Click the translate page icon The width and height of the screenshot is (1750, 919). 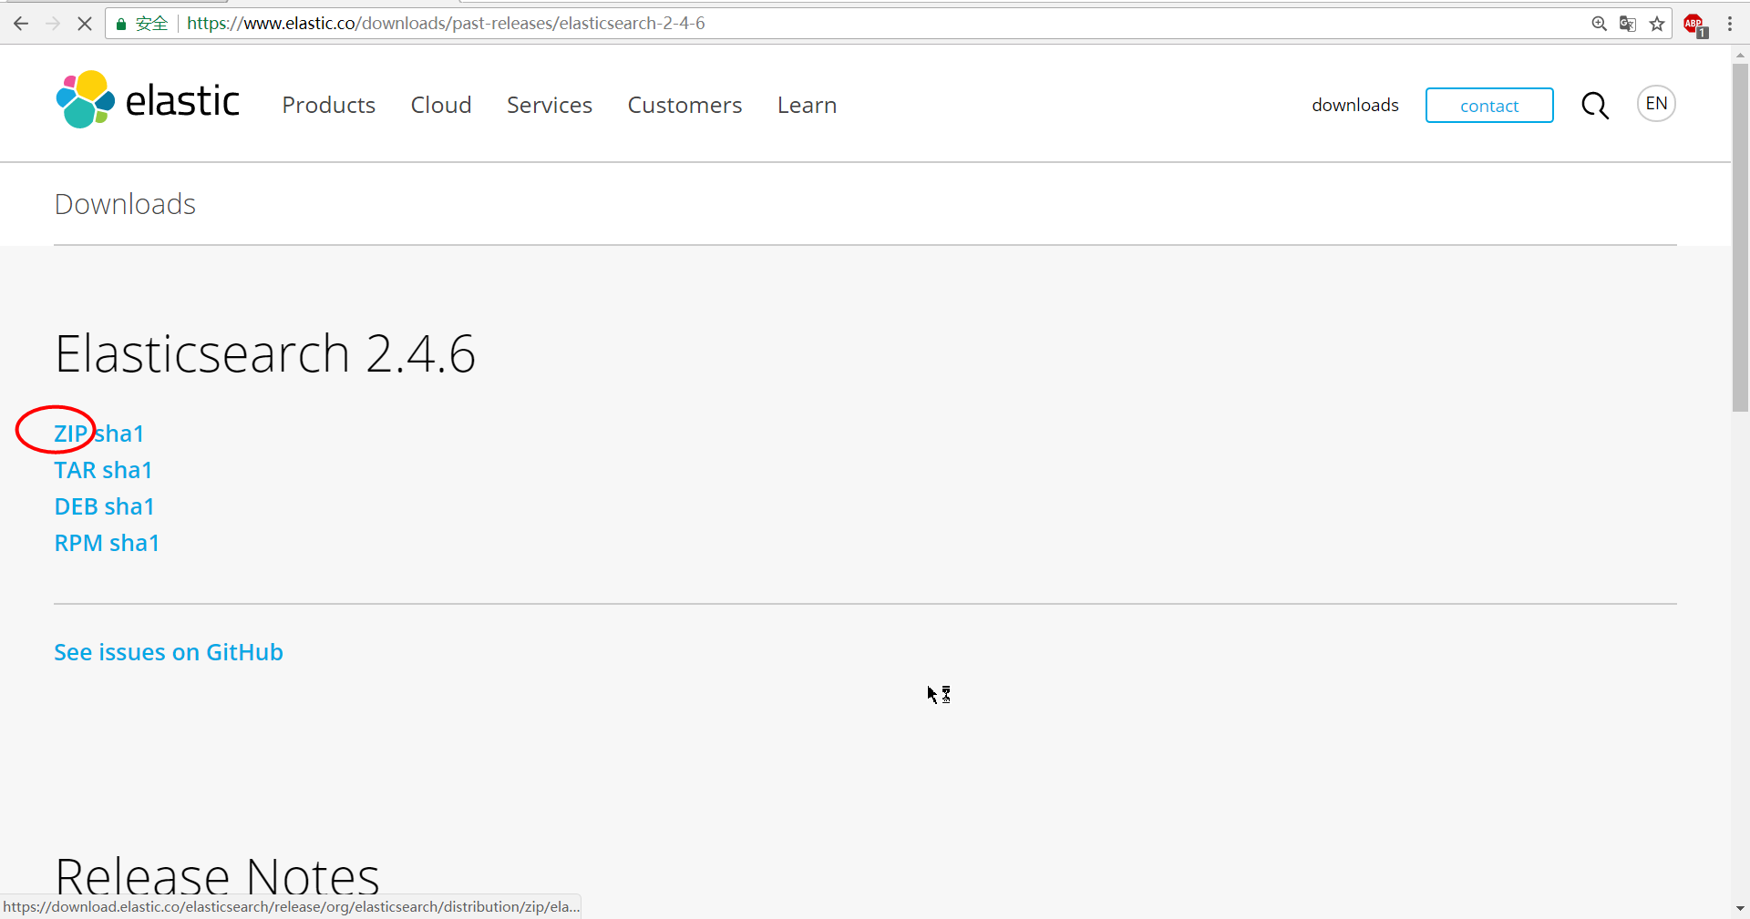coord(1628,24)
